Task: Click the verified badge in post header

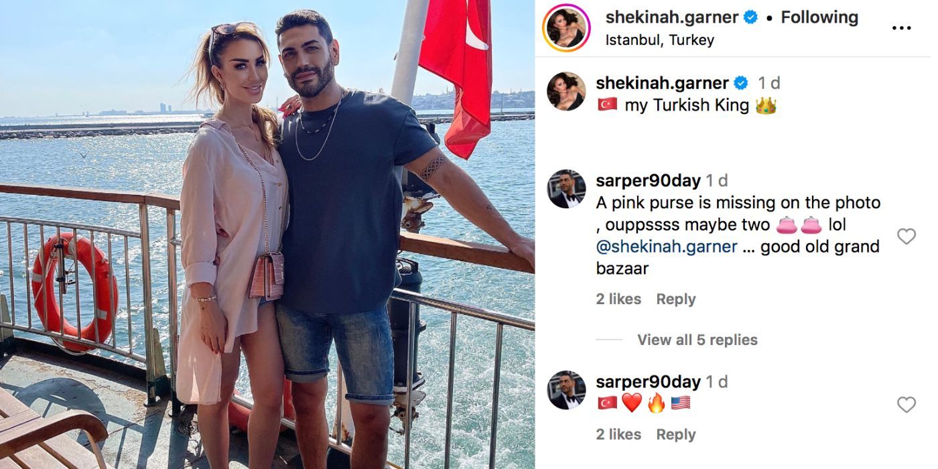Action: pos(751,17)
